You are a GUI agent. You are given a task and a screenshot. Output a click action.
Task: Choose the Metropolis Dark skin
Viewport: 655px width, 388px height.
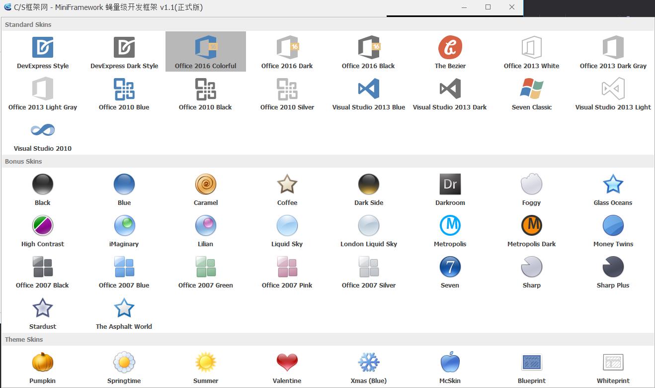click(x=531, y=229)
